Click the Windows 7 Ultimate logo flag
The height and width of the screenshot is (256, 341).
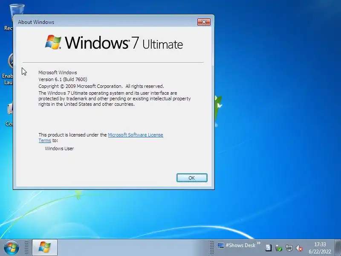click(x=53, y=42)
